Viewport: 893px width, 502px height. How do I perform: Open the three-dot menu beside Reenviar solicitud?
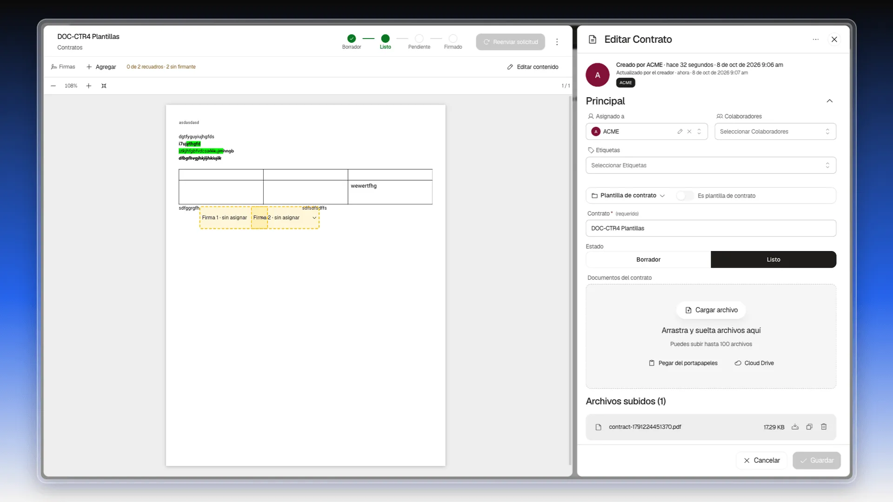557,42
